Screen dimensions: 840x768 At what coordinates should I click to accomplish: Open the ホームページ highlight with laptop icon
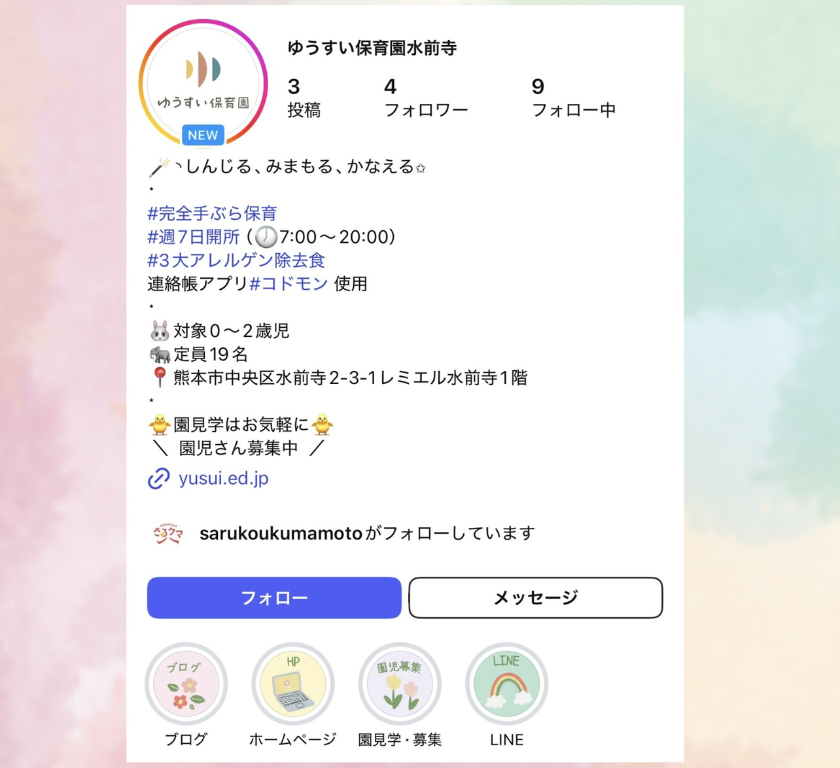pyautogui.click(x=293, y=684)
